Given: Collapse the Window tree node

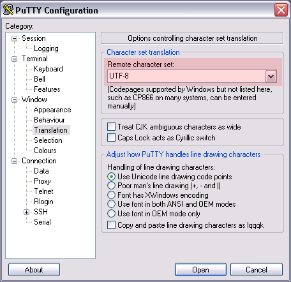Looking at the screenshot, I should click(14, 100).
